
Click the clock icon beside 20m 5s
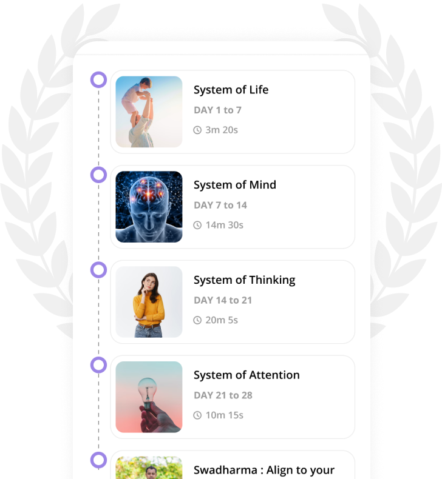point(197,320)
